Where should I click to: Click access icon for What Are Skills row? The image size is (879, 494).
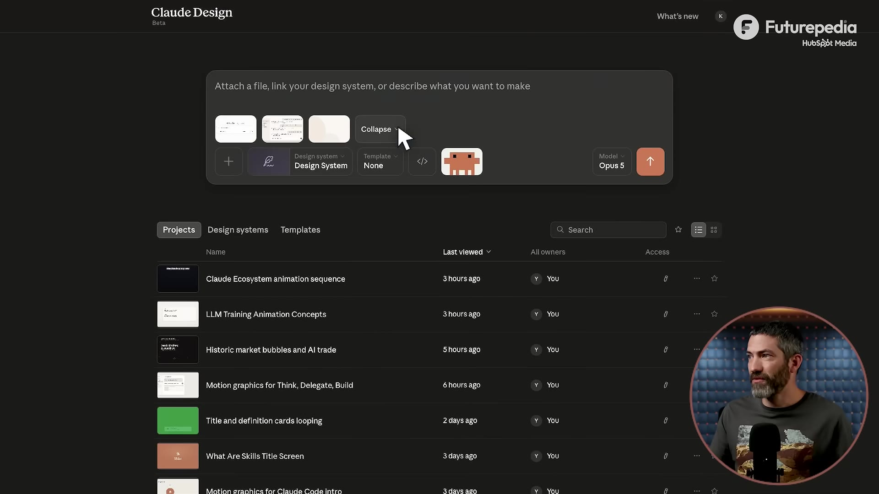[666, 456]
